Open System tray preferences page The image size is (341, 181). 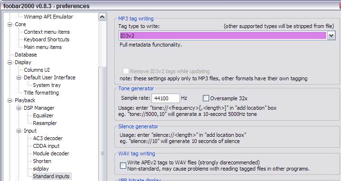[x=47, y=85]
